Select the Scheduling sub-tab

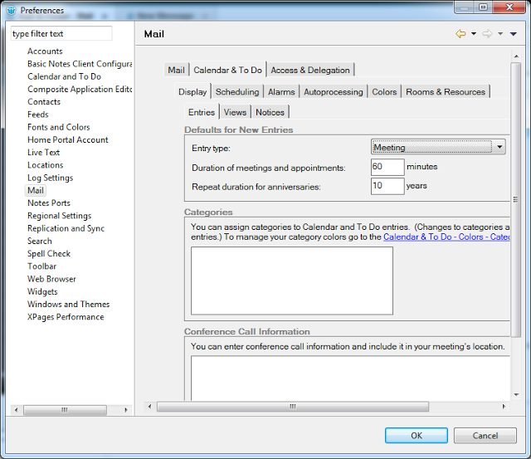[237, 92]
